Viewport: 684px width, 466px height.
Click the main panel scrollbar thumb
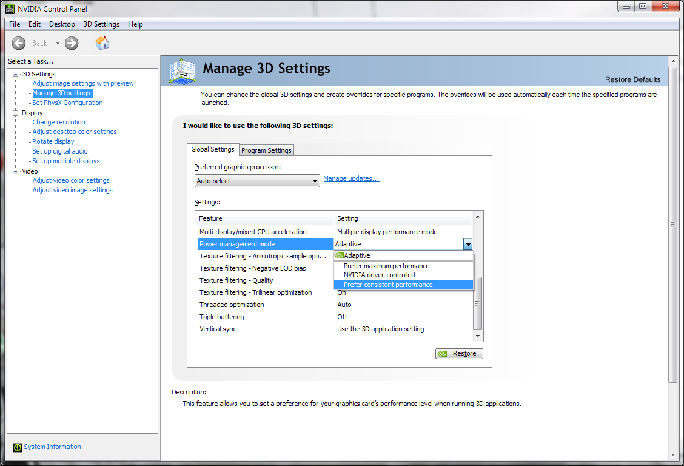(x=672, y=225)
